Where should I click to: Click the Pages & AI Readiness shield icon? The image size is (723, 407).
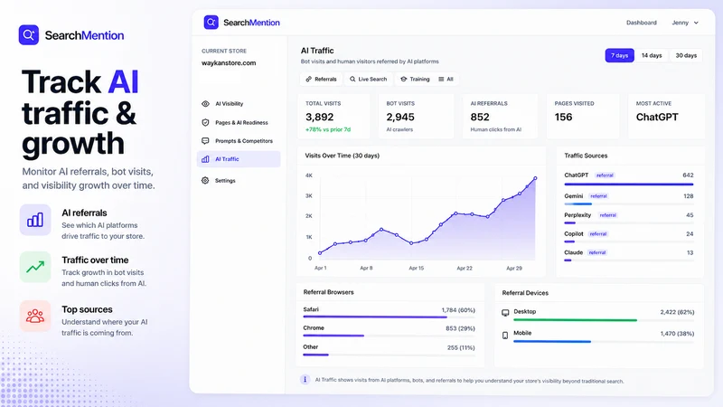click(x=206, y=122)
